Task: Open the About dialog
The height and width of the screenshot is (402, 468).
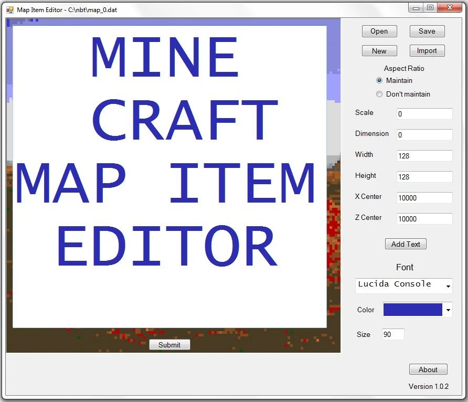Action: [428, 369]
